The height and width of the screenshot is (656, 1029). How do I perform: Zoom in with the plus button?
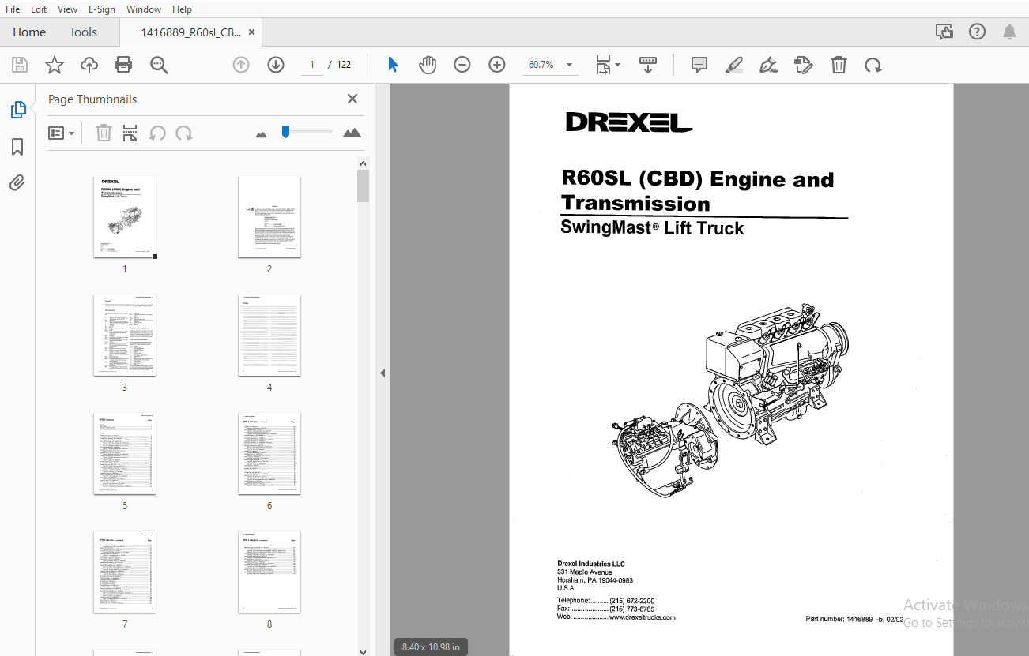click(x=497, y=65)
